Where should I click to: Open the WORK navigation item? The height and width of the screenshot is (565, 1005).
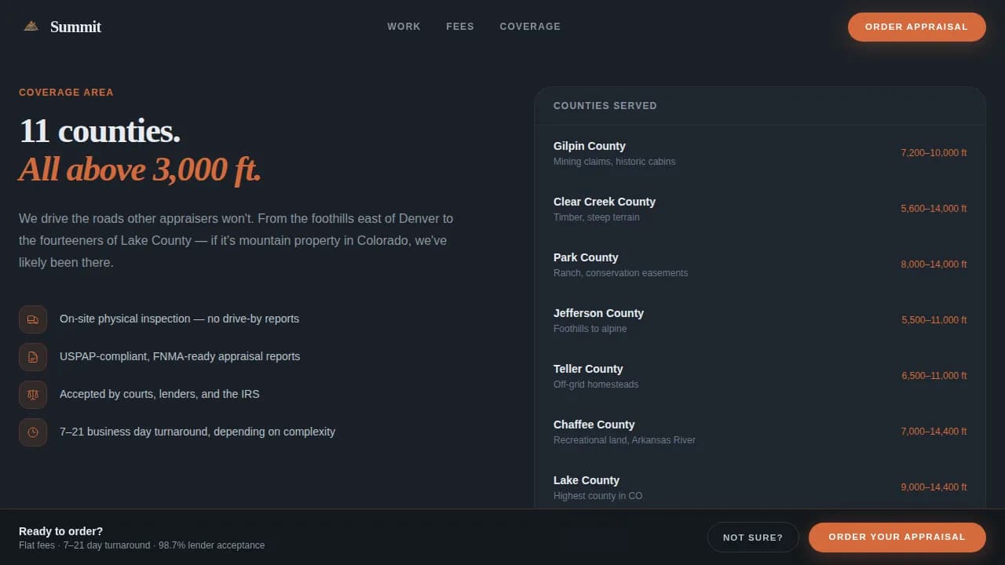coord(404,26)
